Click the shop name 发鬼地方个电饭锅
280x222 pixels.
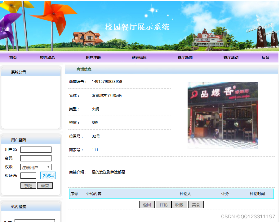(107, 96)
